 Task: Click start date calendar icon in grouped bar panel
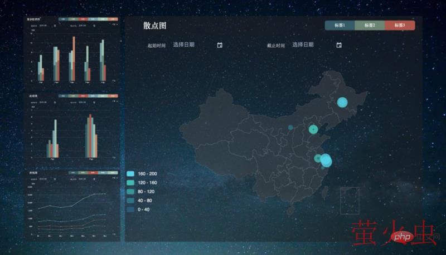point(55,102)
